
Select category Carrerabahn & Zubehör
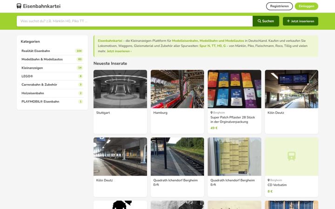(52, 85)
